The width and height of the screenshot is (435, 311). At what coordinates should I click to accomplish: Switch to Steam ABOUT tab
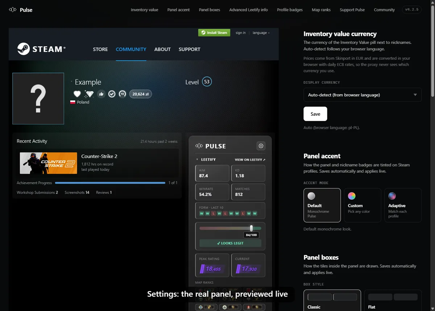click(x=162, y=49)
